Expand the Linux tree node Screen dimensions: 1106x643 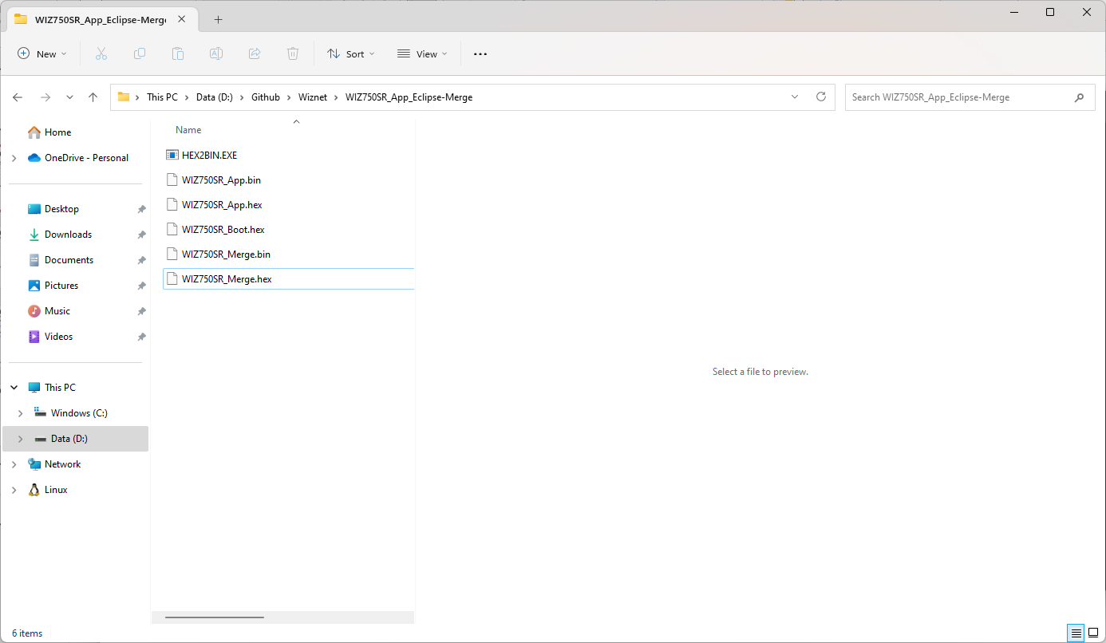[x=14, y=490]
